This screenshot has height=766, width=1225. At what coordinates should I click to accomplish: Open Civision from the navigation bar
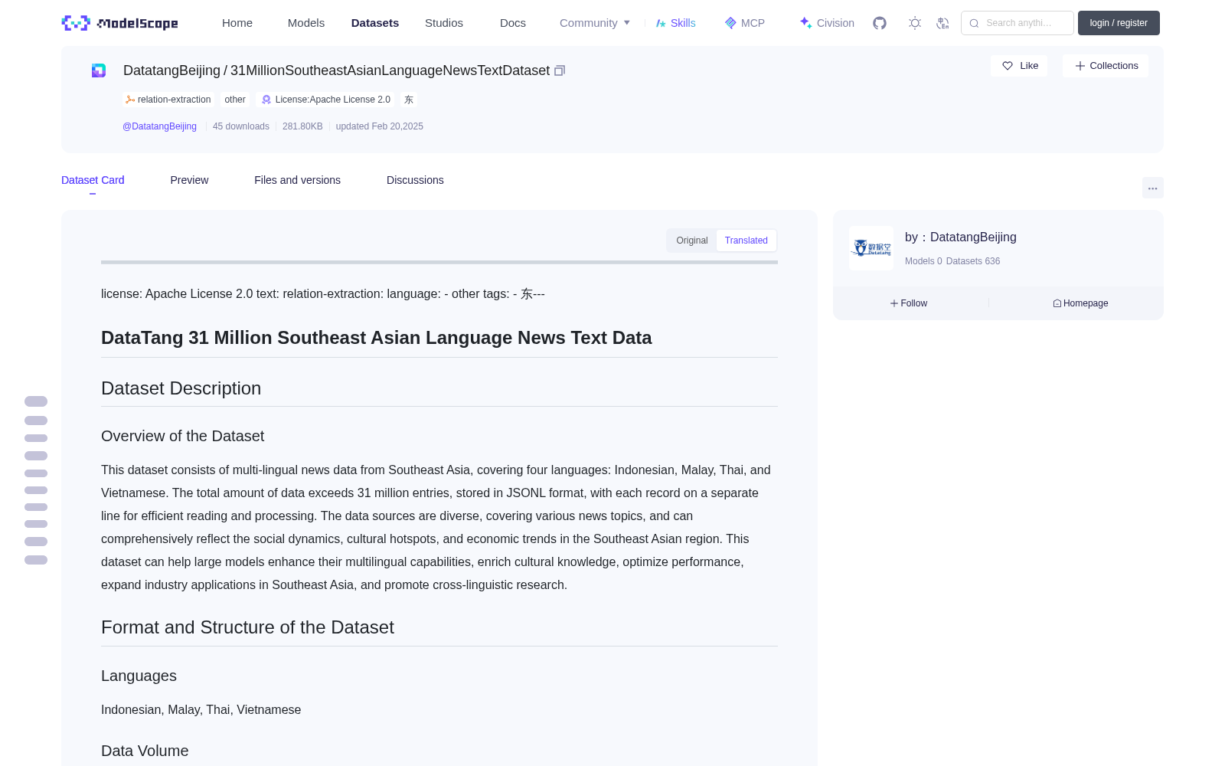[827, 23]
